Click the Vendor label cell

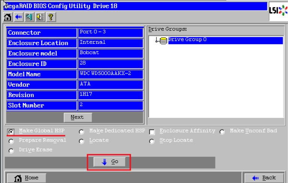click(x=41, y=85)
